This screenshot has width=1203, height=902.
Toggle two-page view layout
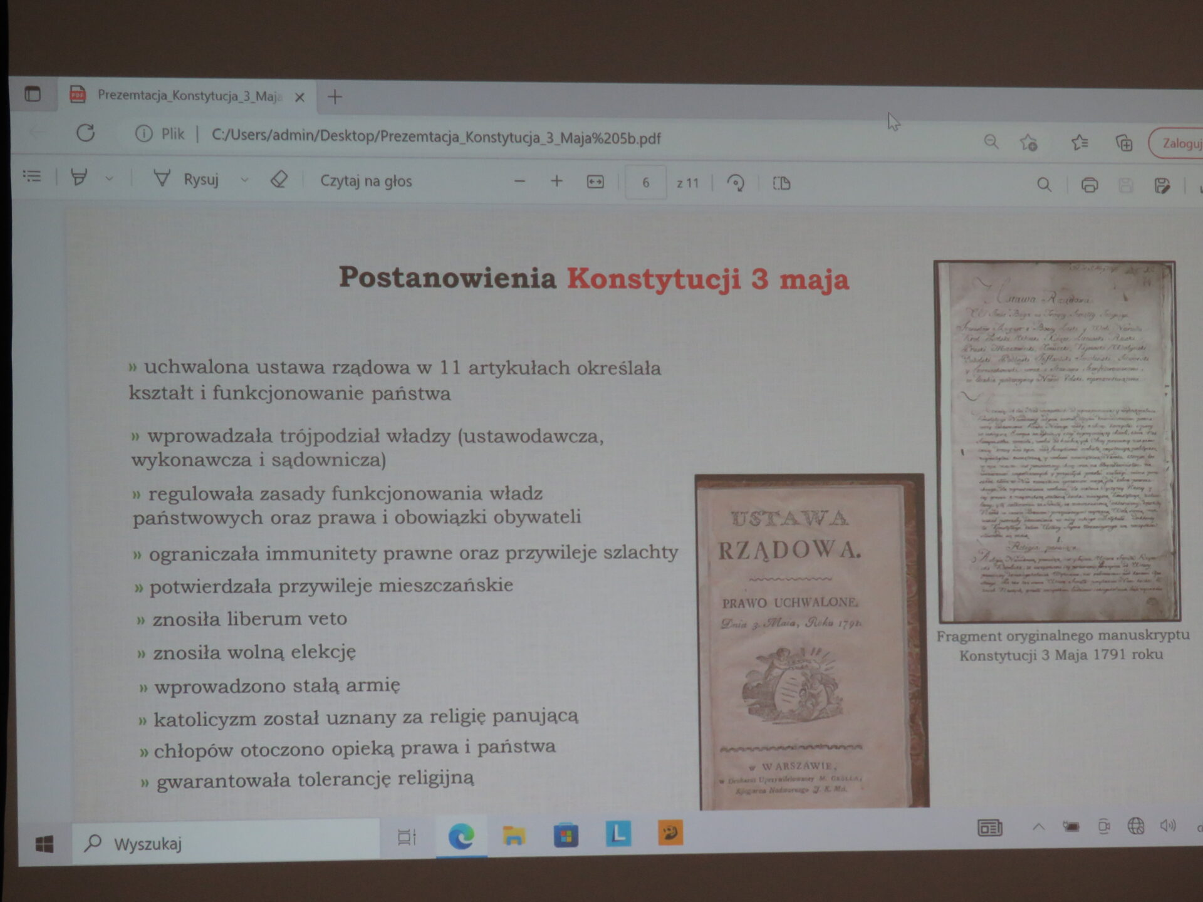[781, 184]
